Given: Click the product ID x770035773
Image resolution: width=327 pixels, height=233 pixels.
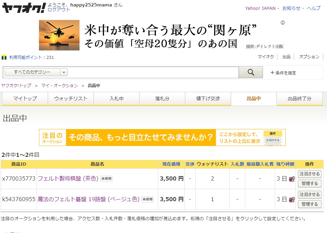Looking at the screenshot, I should pyautogui.click(x=19, y=178).
